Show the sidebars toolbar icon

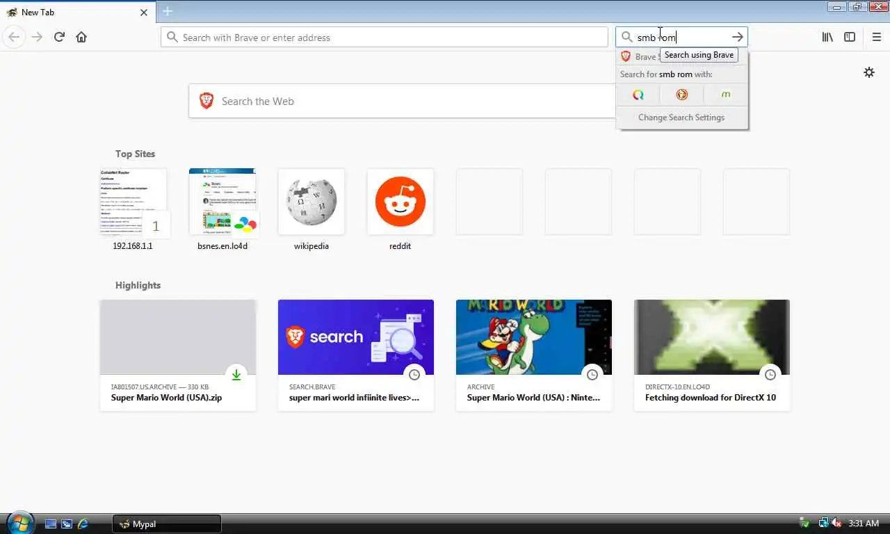850,37
